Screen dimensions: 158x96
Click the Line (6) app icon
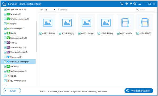tap(8, 33)
